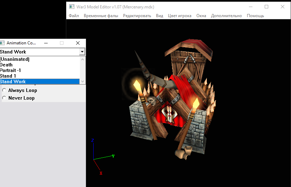
Task: Minimize the War3 Model Editor window
Action: pyautogui.click(x=251, y=7)
